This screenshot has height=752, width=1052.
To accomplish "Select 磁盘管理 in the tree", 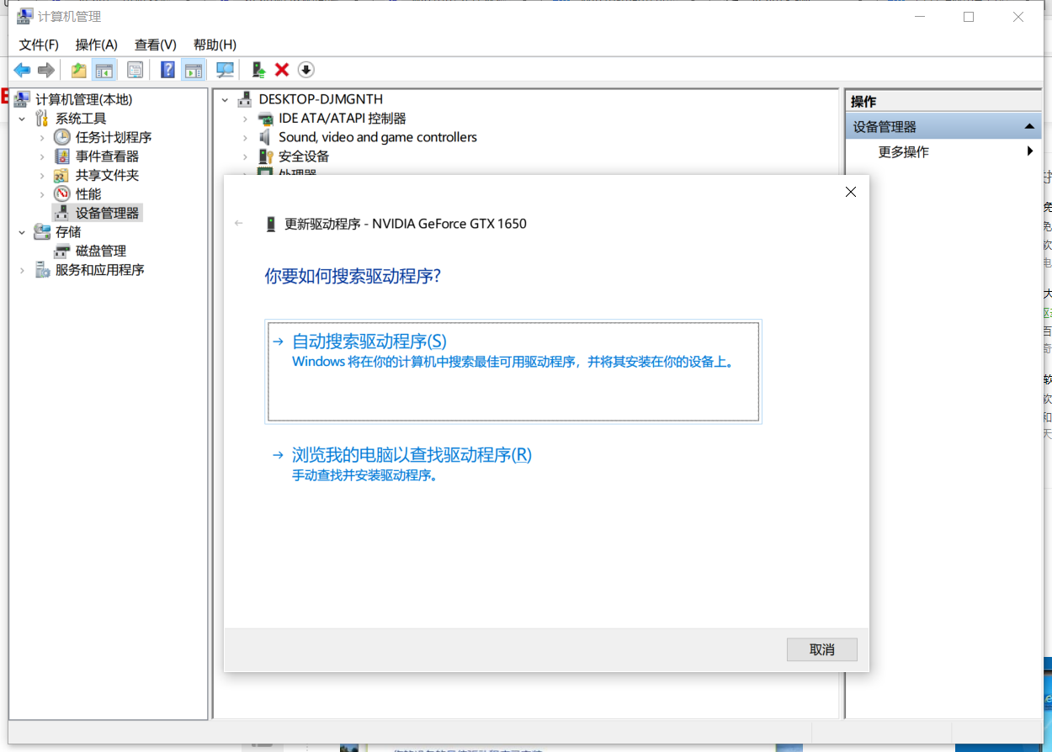I will point(101,251).
